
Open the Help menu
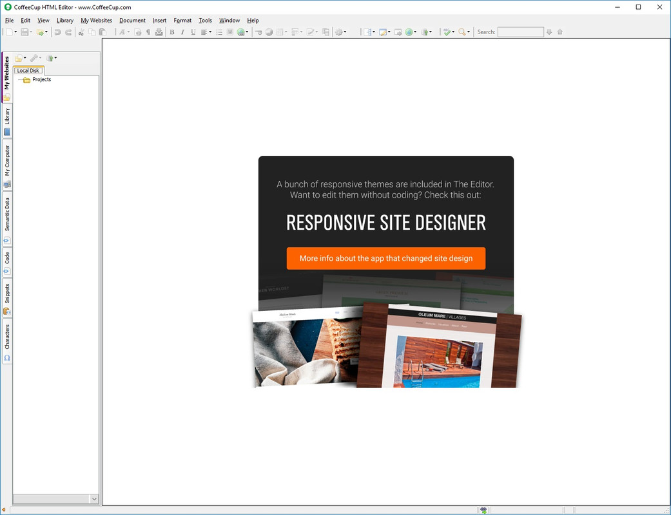253,21
